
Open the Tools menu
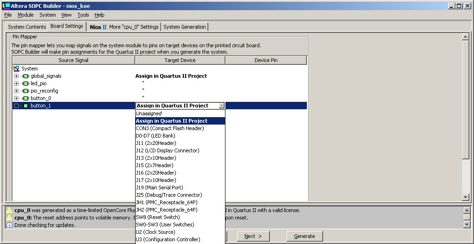83,15
